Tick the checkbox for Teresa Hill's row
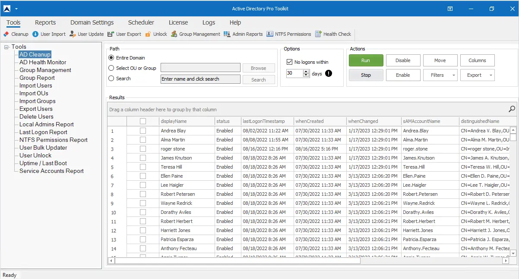Screen dimensions: 519x279 click(143, 167)
